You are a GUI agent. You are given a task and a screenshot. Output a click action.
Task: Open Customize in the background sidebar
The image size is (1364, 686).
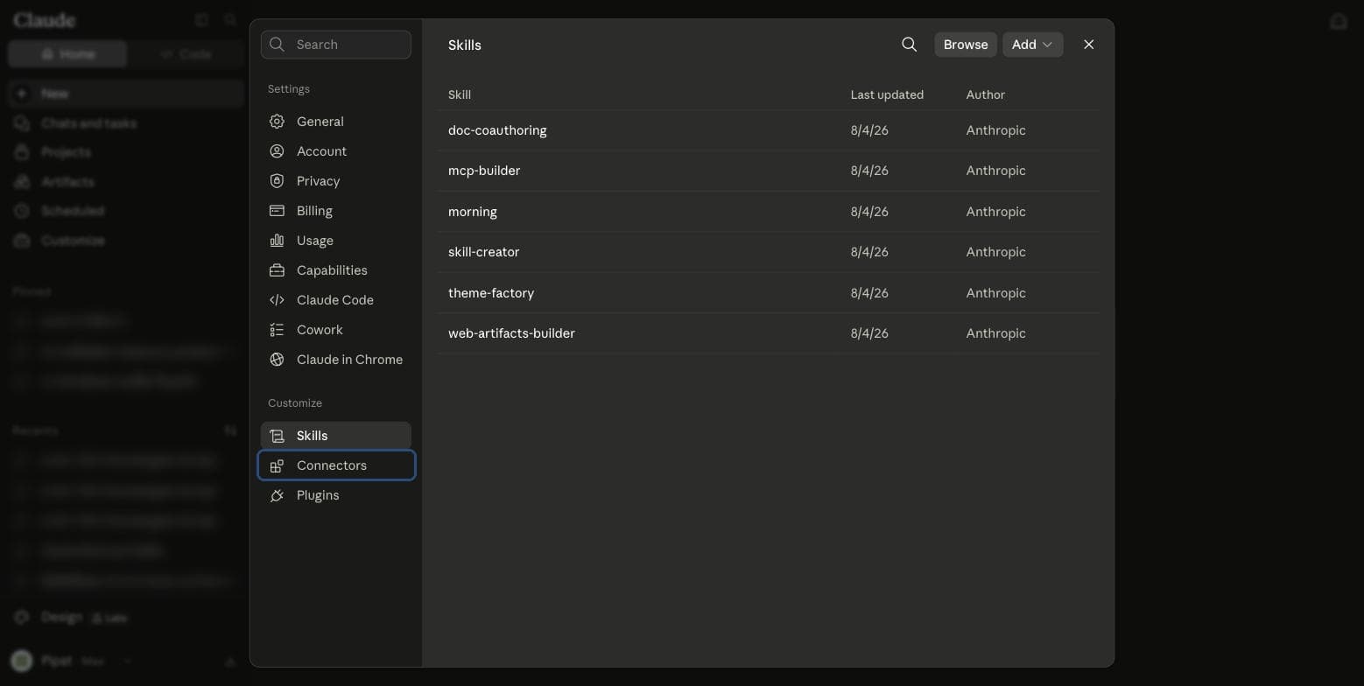126,241
